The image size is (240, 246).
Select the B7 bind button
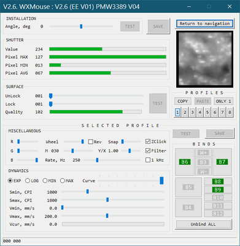point(222,162)
